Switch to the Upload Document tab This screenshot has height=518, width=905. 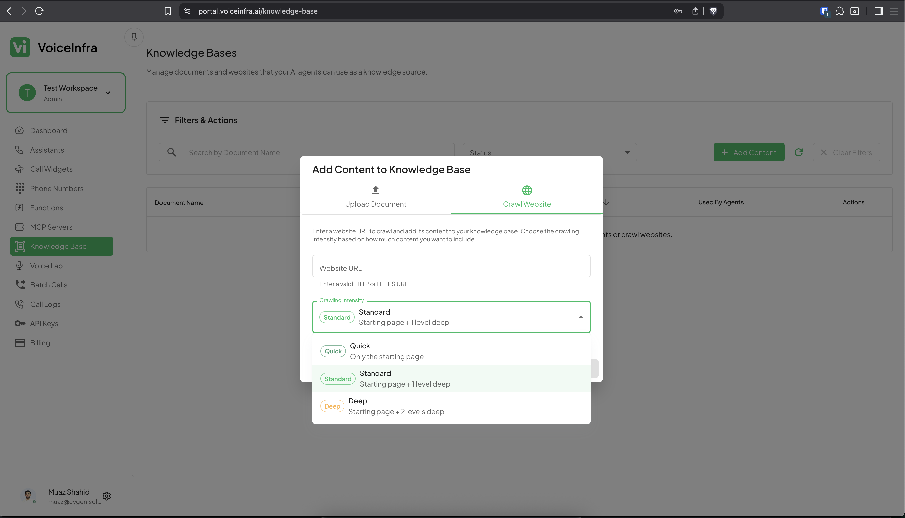376,197
